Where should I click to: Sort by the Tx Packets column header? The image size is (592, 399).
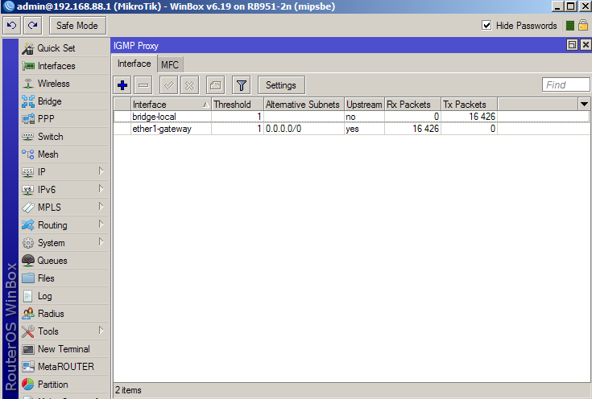coord(470,105)
